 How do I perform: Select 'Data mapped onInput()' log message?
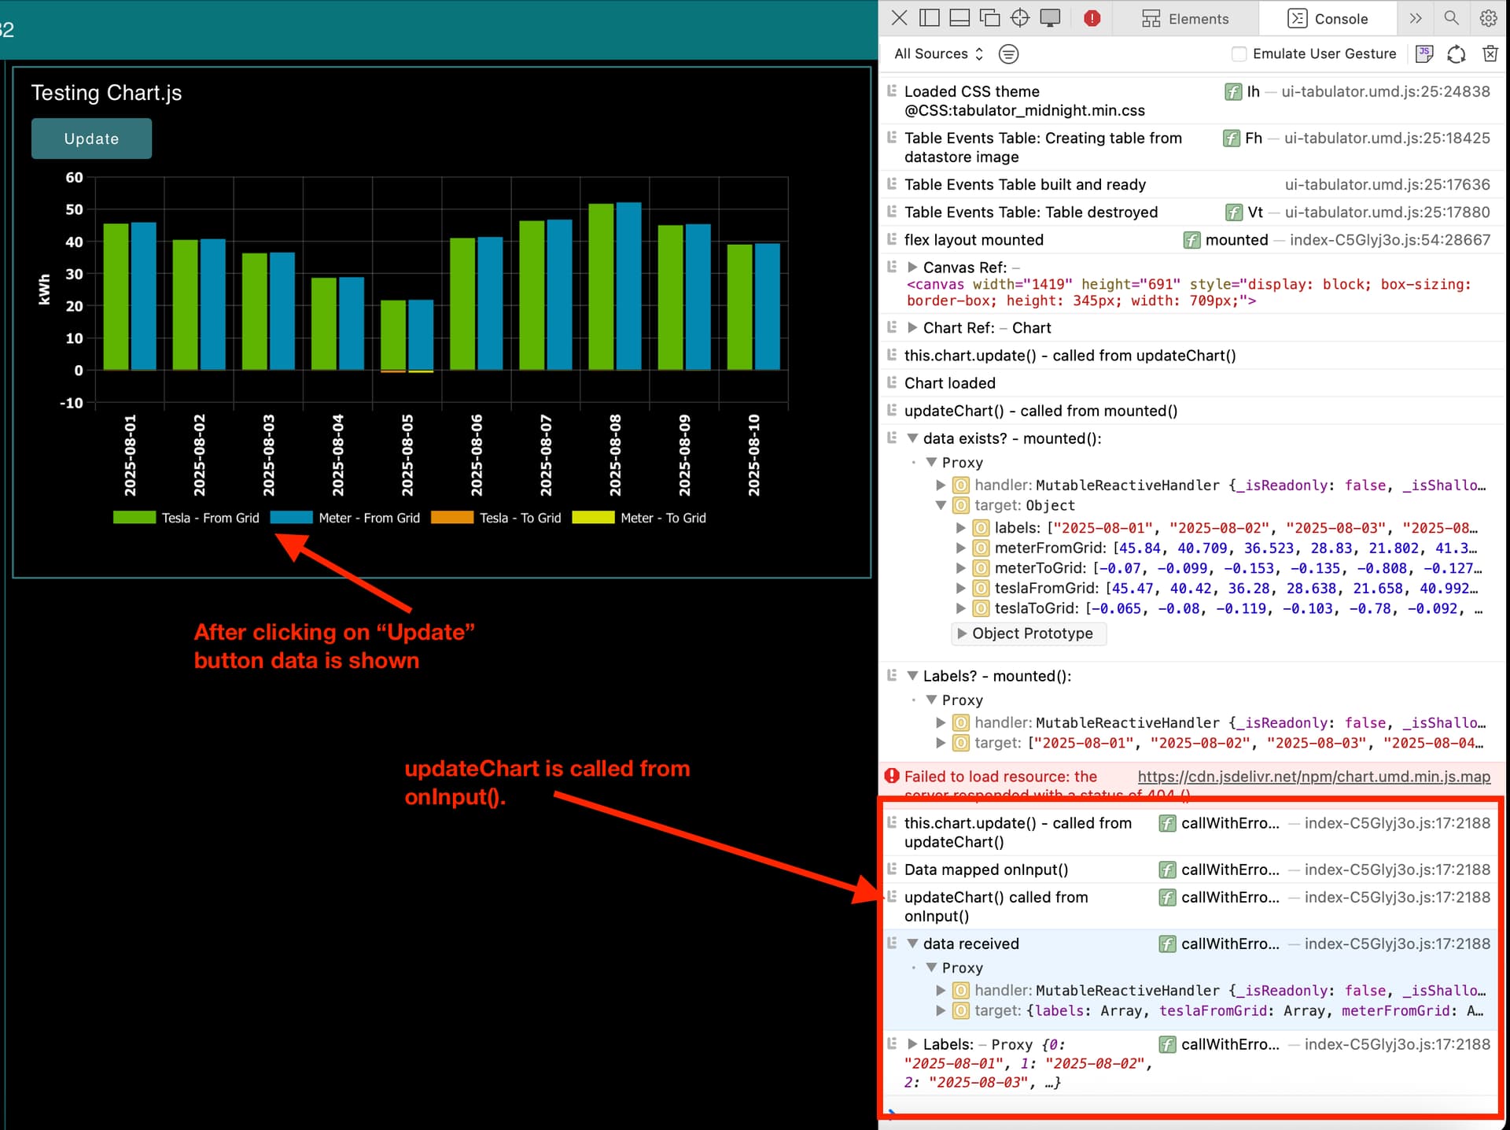985,870
